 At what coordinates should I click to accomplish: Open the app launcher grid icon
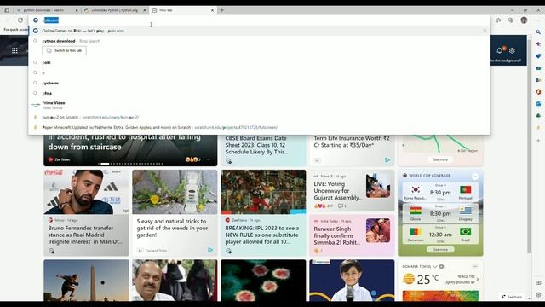[14, 50]
